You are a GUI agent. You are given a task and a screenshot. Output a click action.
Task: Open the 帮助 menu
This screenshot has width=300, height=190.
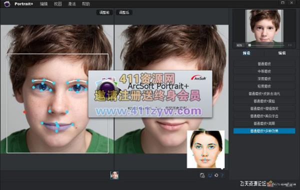86,4
